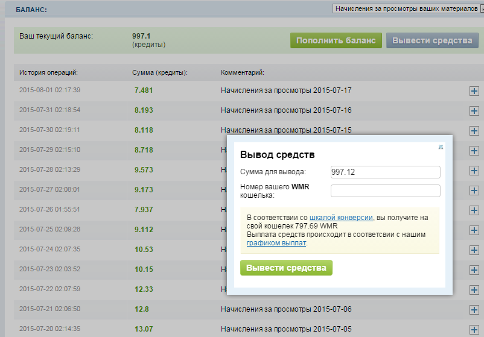Click the current balance value 997.1

tap(141, 36)
